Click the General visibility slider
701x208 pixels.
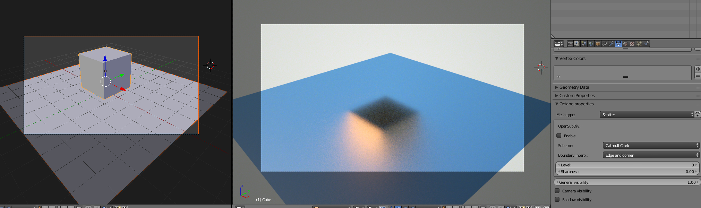(627, 182)
